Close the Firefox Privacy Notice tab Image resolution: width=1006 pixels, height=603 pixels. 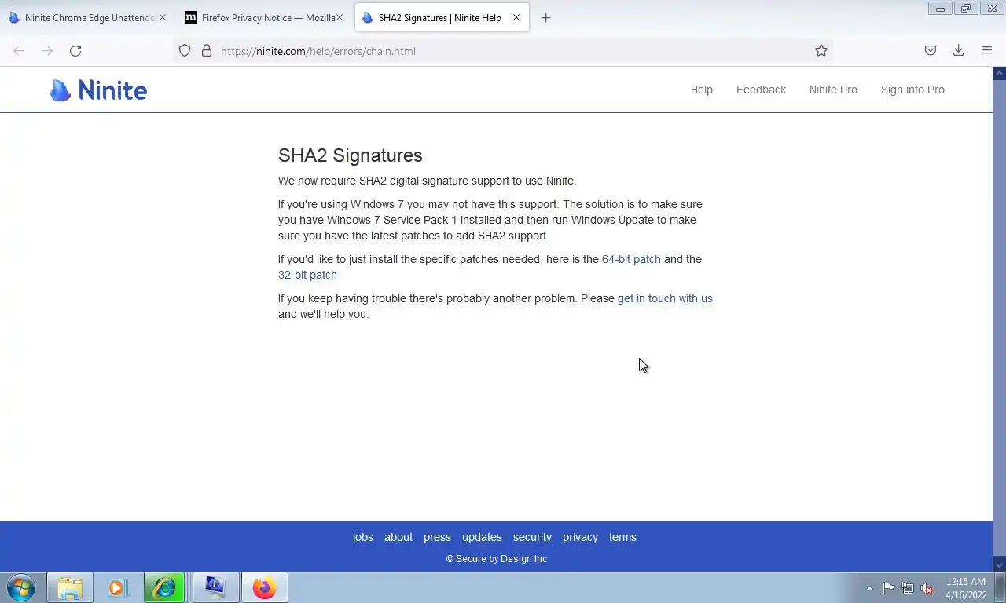(340, 17)
